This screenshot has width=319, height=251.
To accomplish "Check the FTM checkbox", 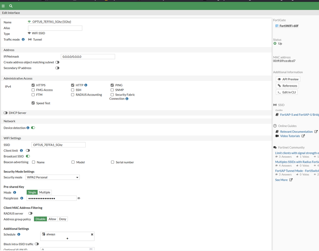I will pyautogui.click(x=33, y=95).
